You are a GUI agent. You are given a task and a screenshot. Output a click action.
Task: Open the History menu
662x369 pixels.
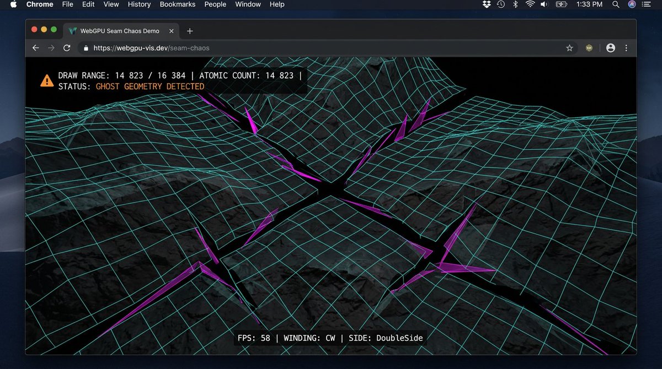point(139,4)
